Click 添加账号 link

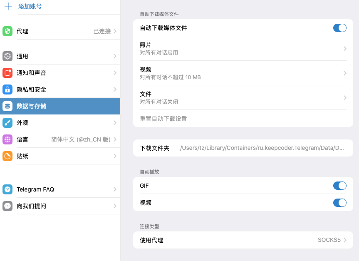point(30,6)
